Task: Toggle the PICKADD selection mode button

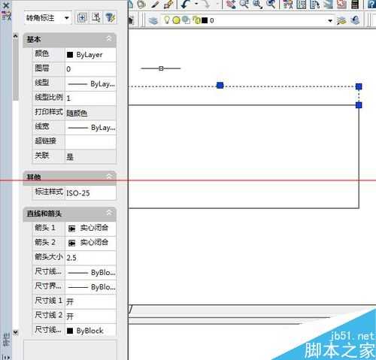Action: [82, 18]
